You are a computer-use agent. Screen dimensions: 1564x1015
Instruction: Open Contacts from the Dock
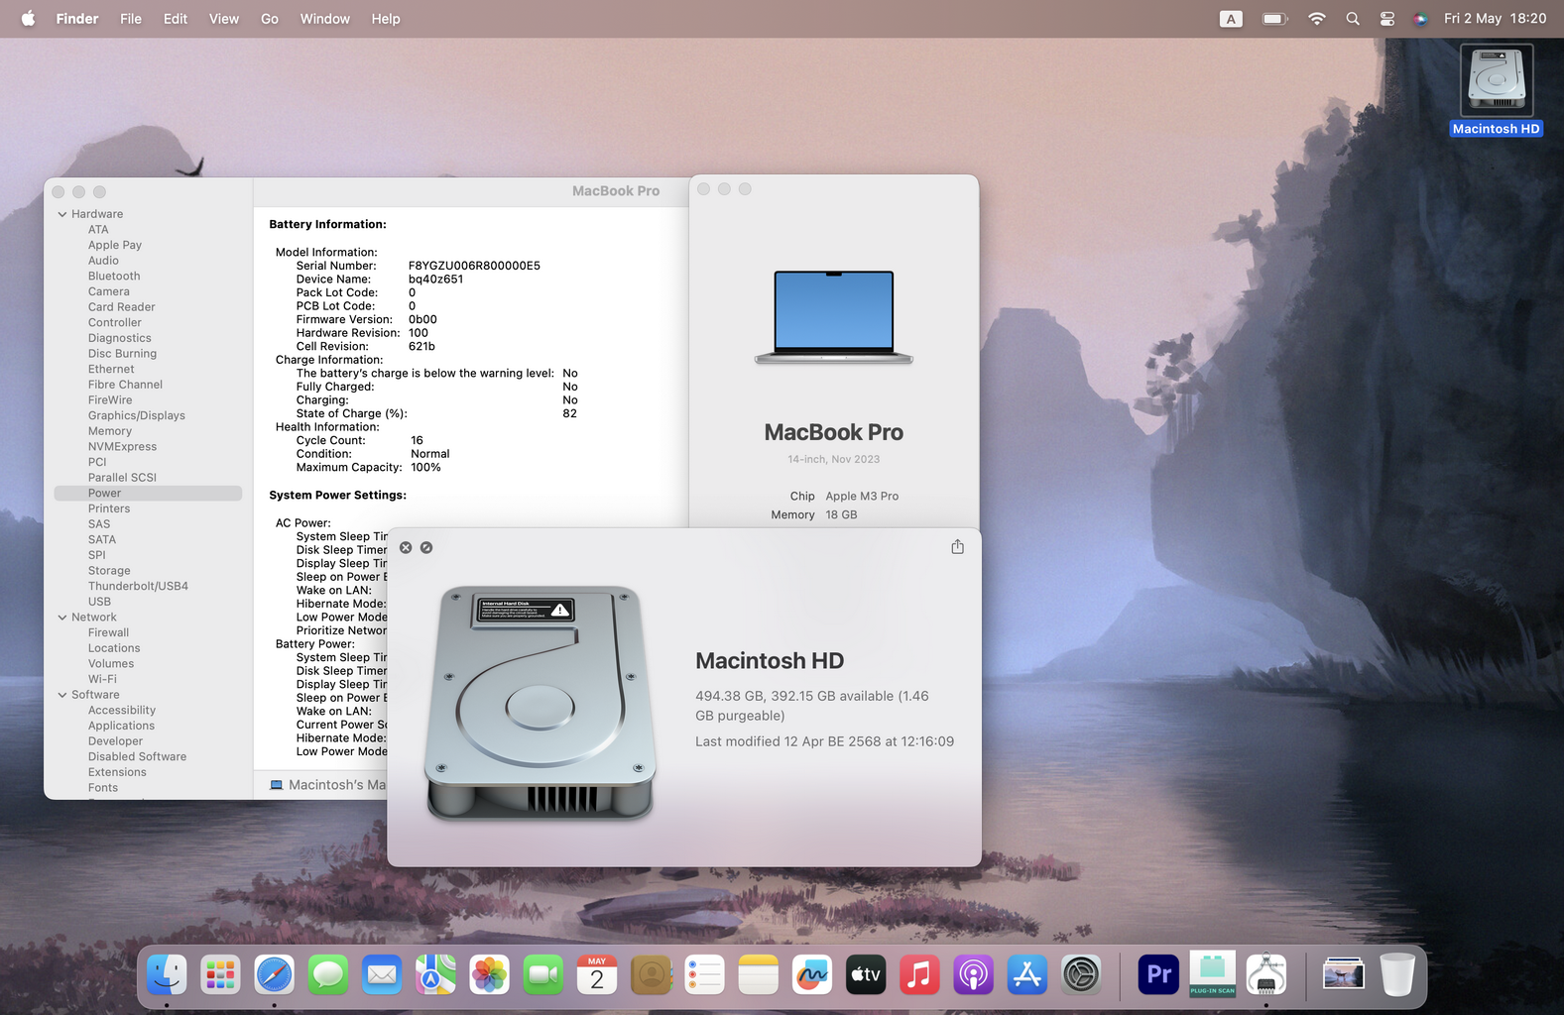click(651, 975)
